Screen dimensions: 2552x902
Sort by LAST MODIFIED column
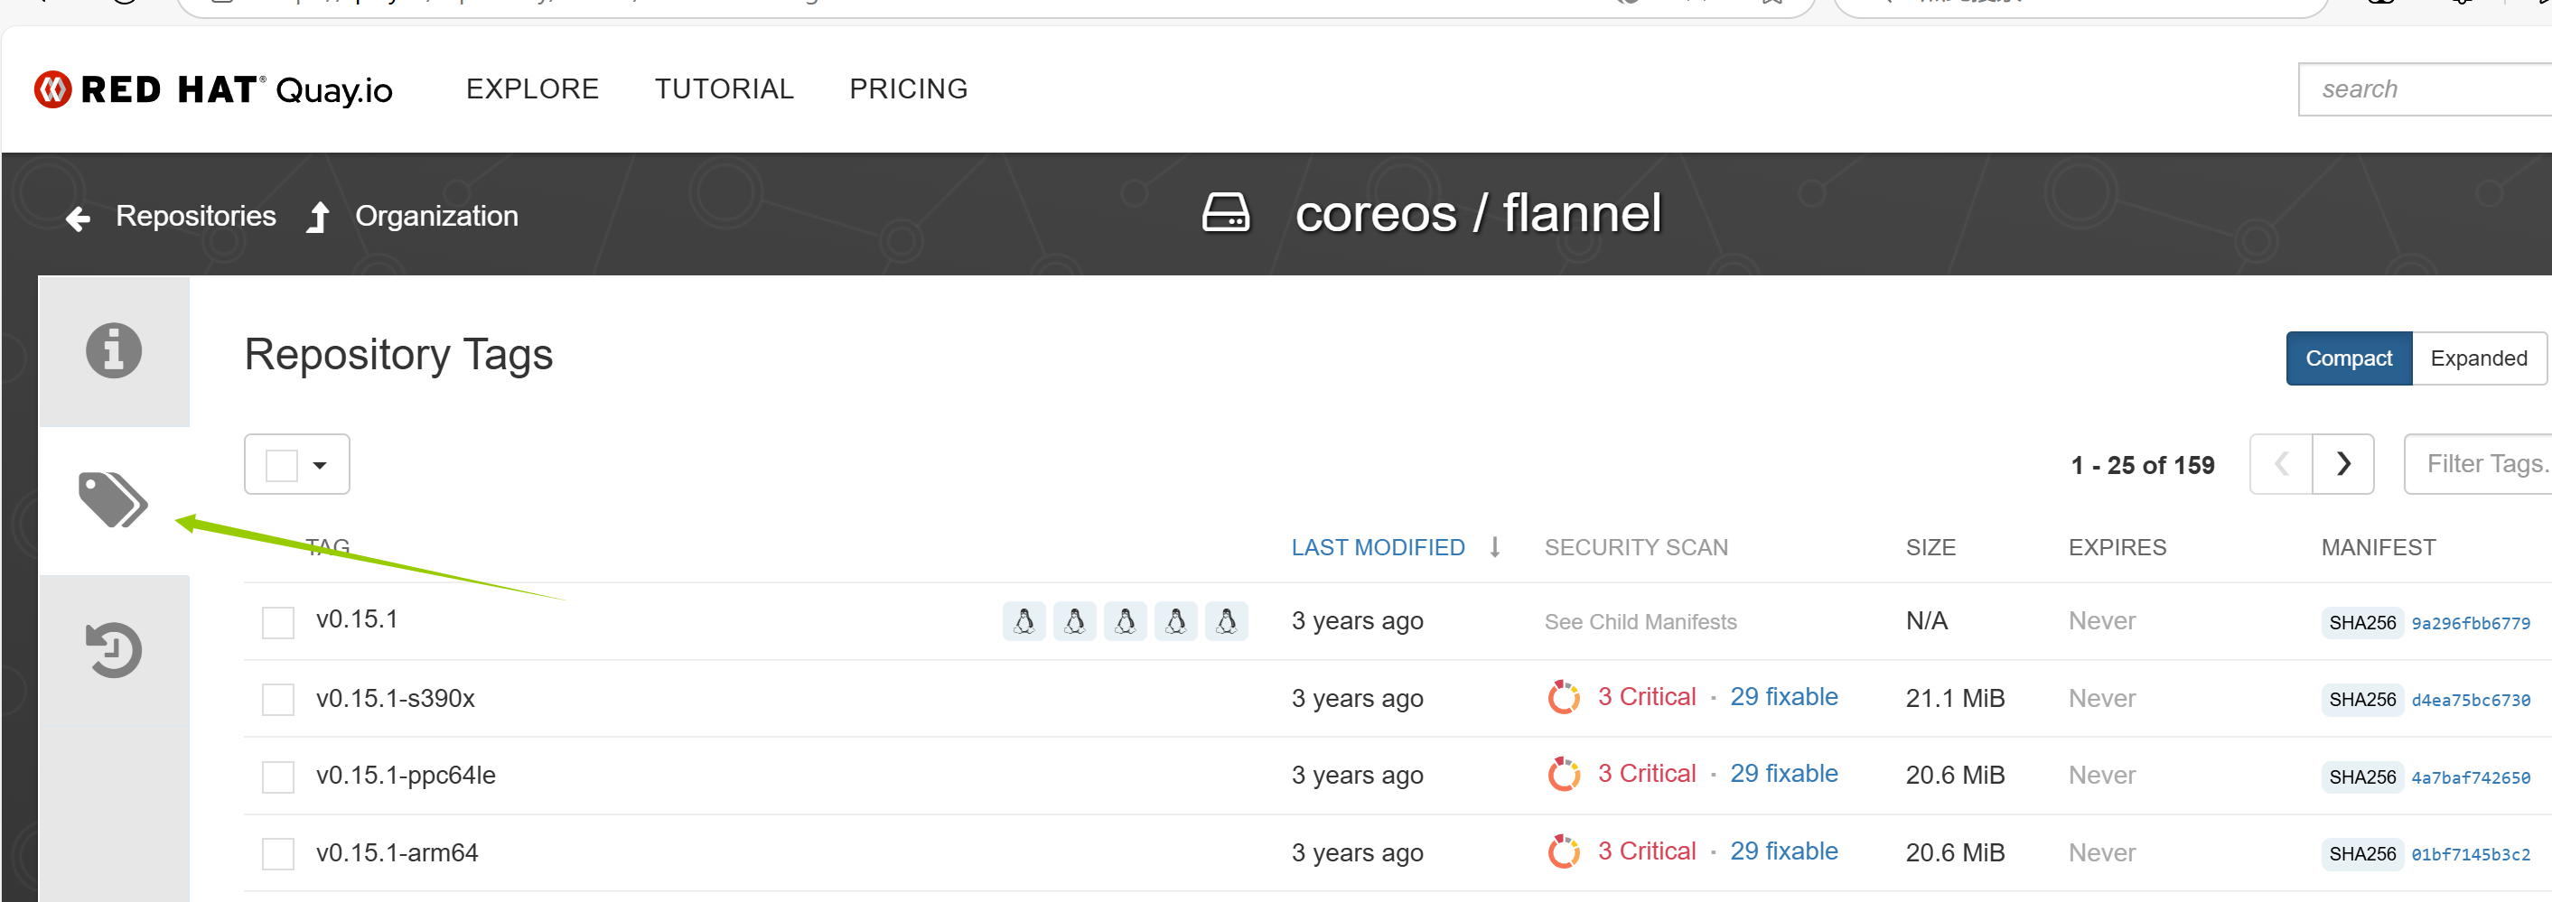(x=1378, y=547)
